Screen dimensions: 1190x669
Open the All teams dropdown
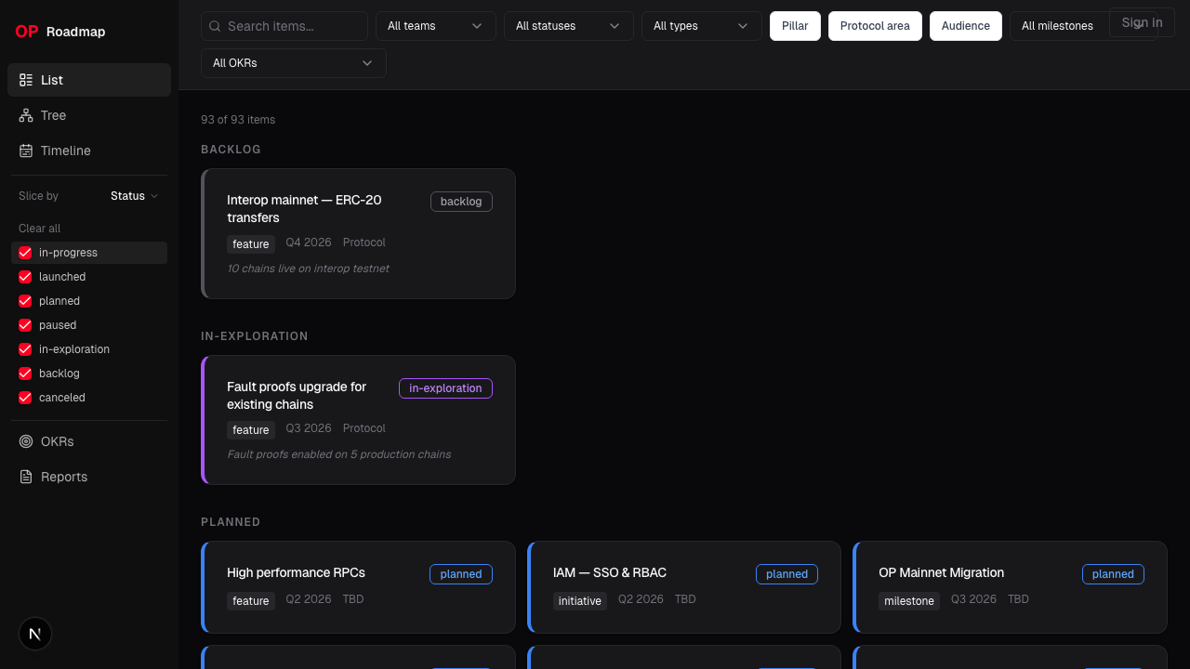click(x=435, y=26)
